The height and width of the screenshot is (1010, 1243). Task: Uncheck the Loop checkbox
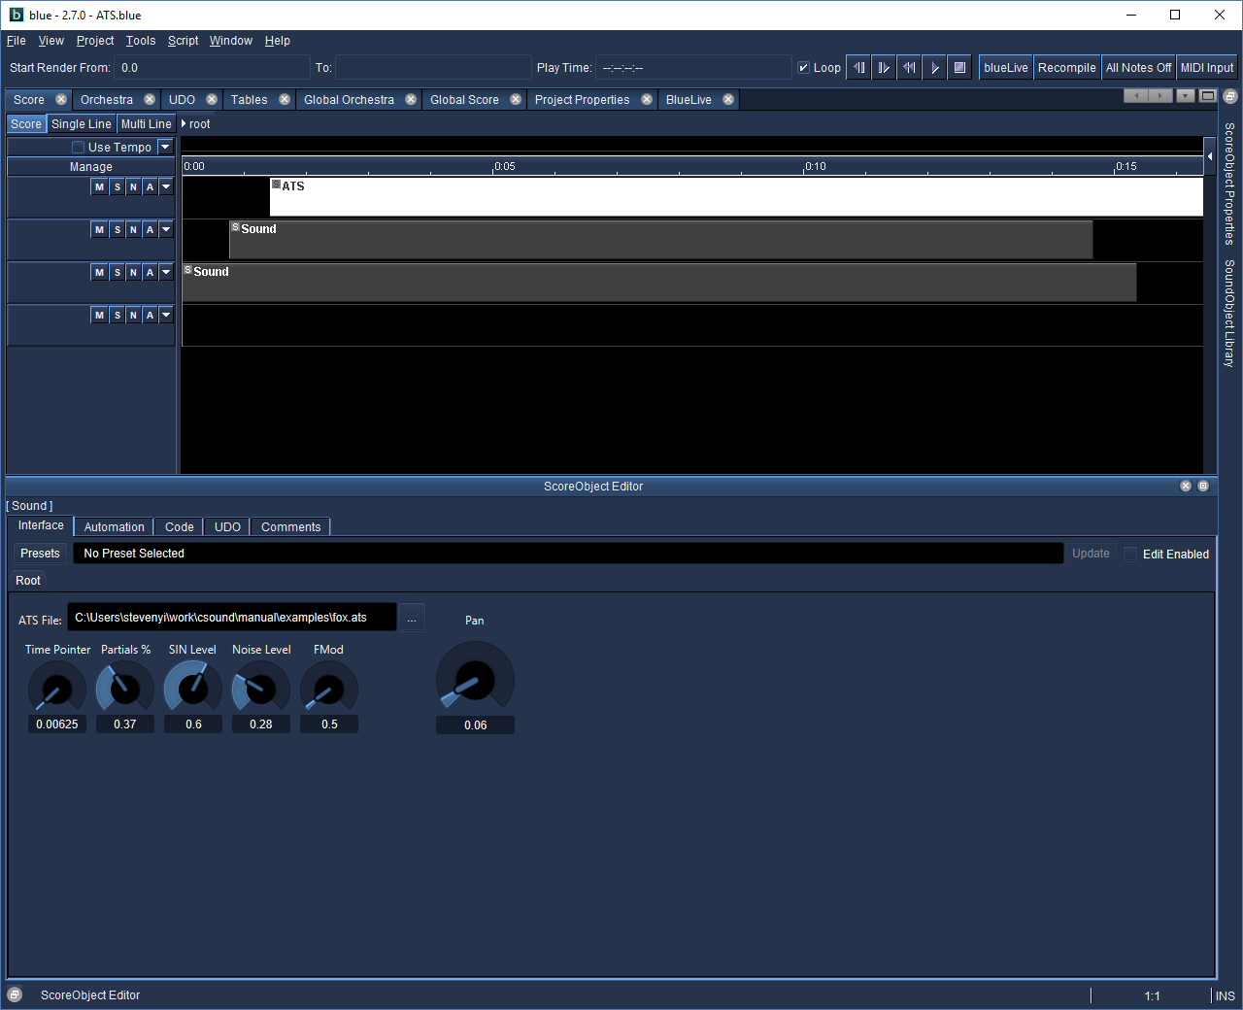pos(803,68)
